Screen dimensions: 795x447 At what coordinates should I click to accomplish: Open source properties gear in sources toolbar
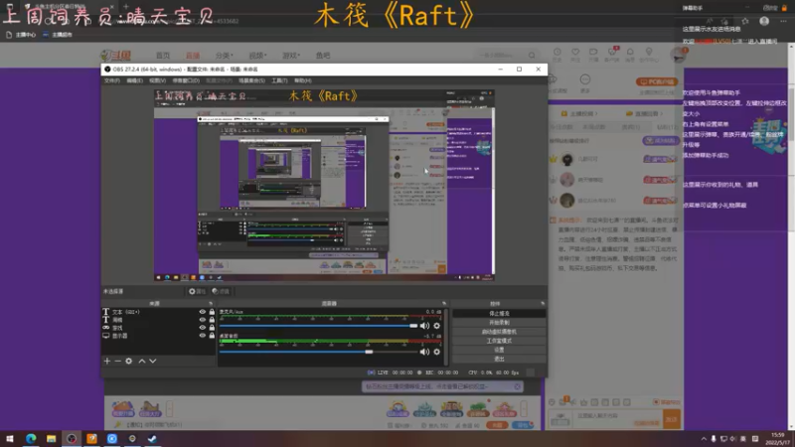click(129, 361)
